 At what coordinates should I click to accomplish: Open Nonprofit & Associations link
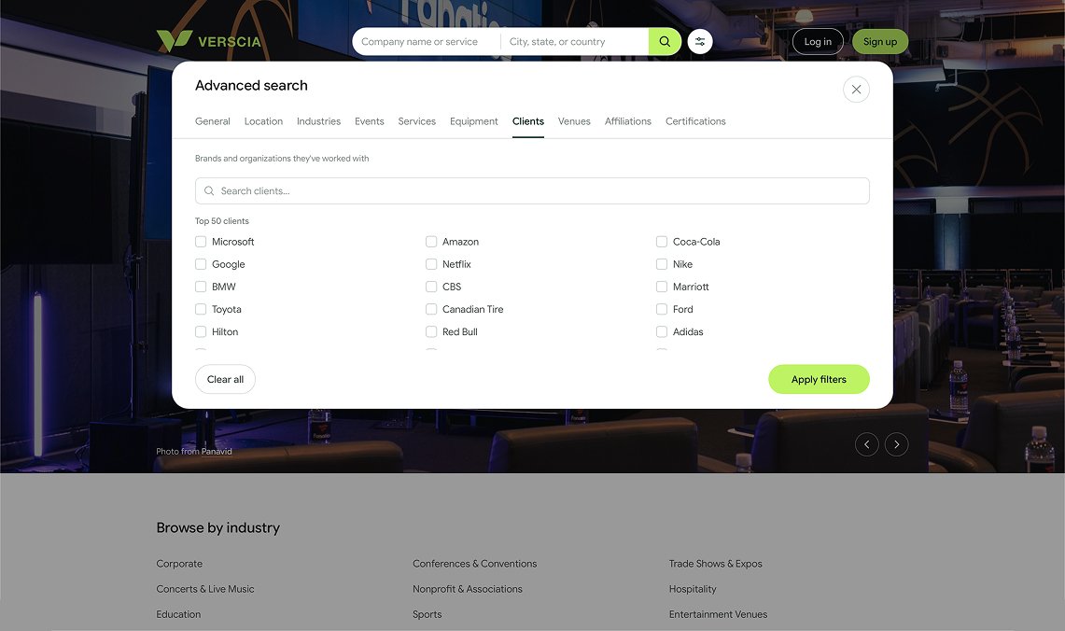click(468, 589)
